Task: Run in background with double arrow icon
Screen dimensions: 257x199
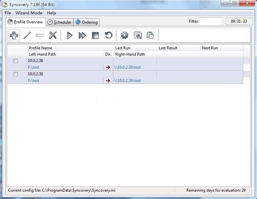Action: (x=82, y=35)
